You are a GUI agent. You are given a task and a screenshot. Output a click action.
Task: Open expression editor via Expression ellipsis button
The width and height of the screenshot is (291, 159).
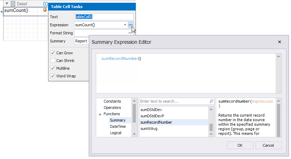pos(131,25)
